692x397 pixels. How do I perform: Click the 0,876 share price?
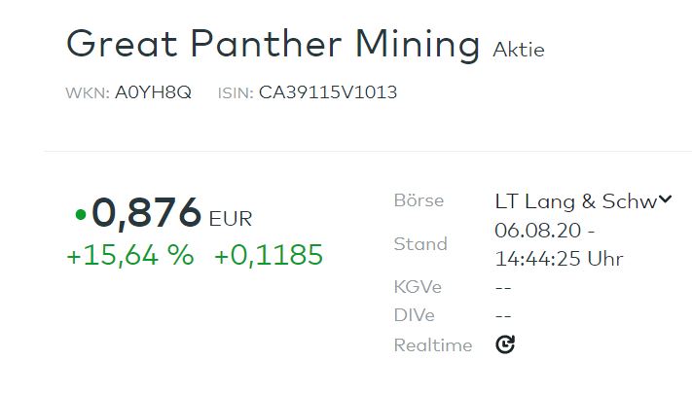coord(147,214)
